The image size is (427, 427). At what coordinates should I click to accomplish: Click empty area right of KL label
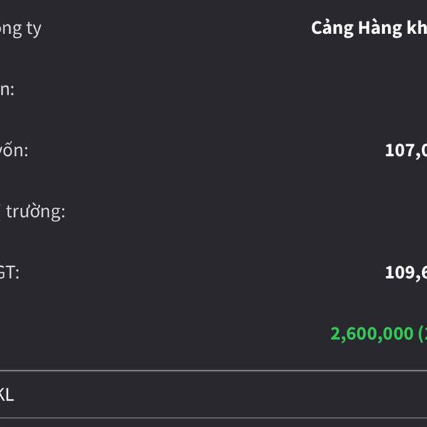pyautogui.click(x=213, y=395)
